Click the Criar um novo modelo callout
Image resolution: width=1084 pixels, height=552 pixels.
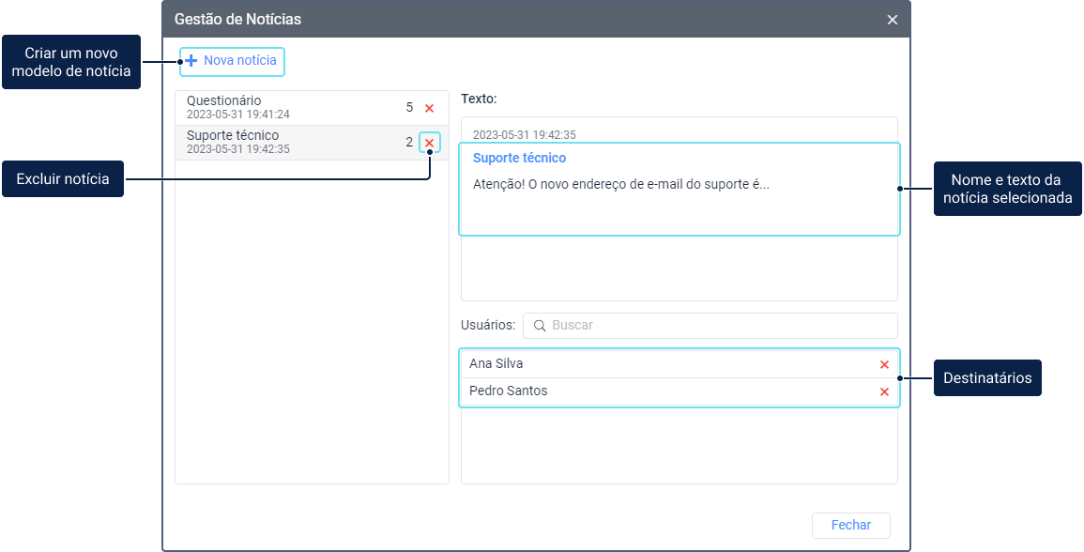71,62
